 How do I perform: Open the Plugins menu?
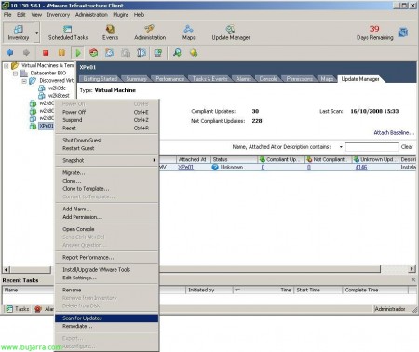(x=120, y=15)
